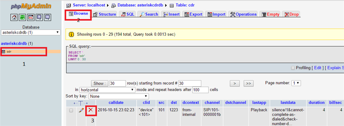Click the Home icon in the sidebar
Screen dimensions: 344x126
pos(14,17)
